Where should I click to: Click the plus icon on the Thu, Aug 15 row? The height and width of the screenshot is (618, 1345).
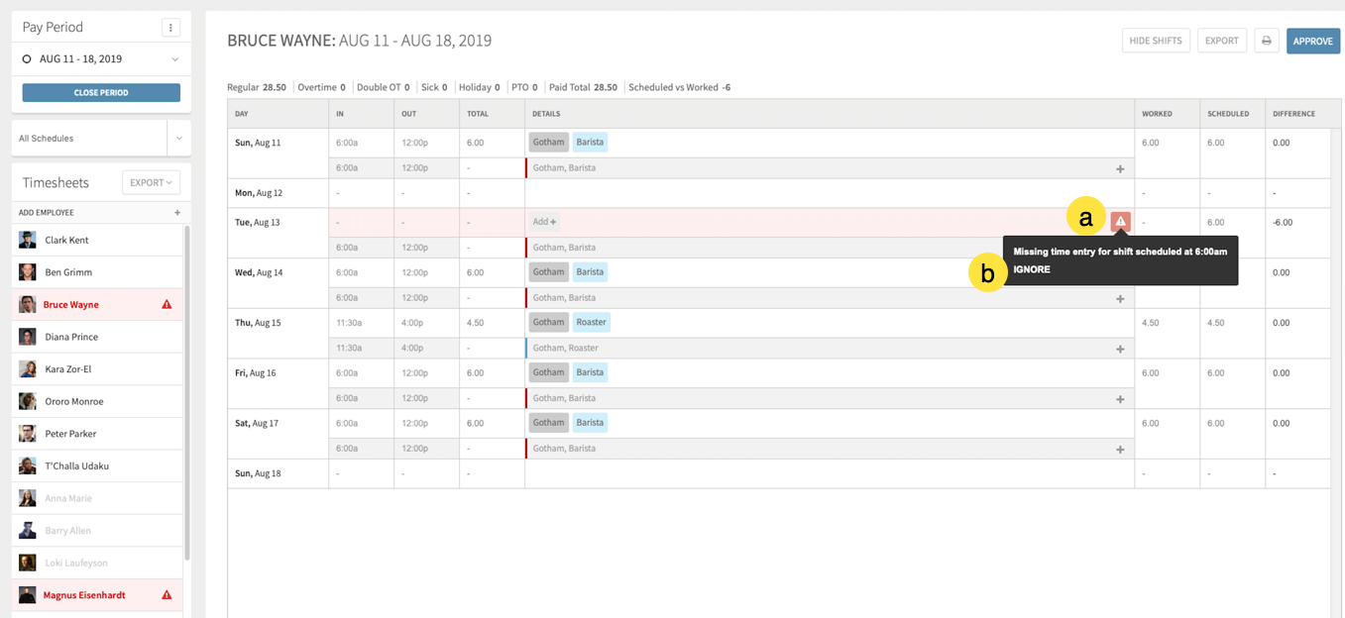click(x=1120, y=348)
